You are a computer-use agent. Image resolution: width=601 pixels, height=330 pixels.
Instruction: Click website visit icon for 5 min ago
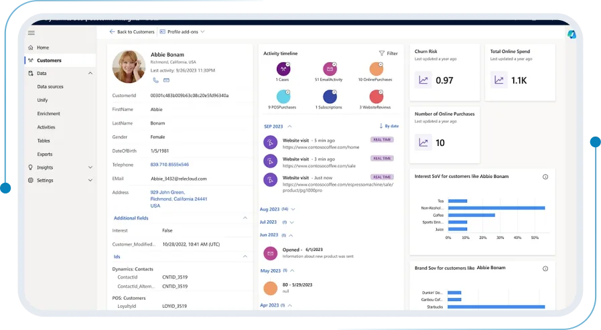270,143
